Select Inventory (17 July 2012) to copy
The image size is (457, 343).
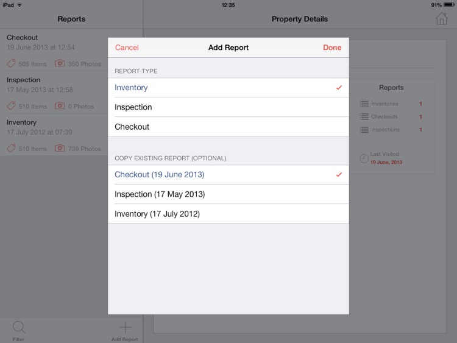pos(228,214)
